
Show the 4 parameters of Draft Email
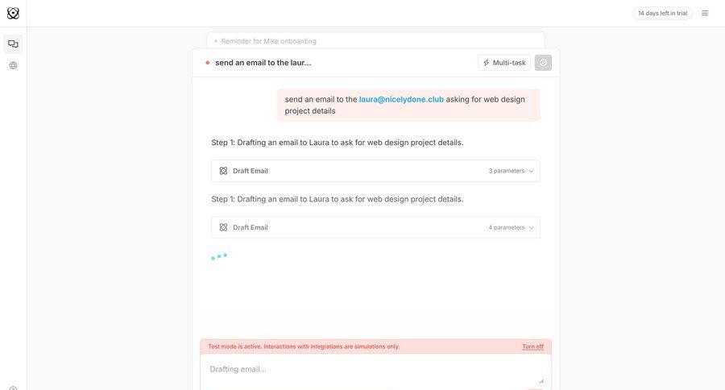506,227
